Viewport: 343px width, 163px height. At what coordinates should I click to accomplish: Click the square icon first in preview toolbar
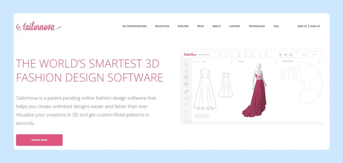219,54
